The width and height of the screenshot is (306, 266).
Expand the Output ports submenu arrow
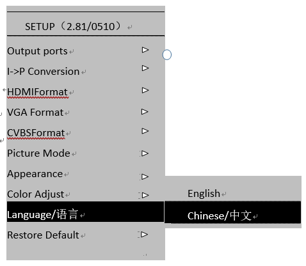145,50
